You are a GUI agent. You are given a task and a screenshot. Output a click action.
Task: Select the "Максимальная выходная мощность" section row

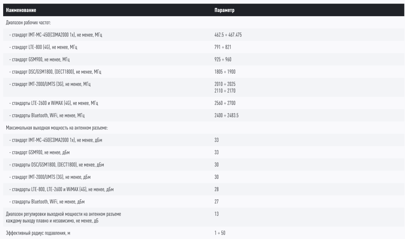coord(57,128)
